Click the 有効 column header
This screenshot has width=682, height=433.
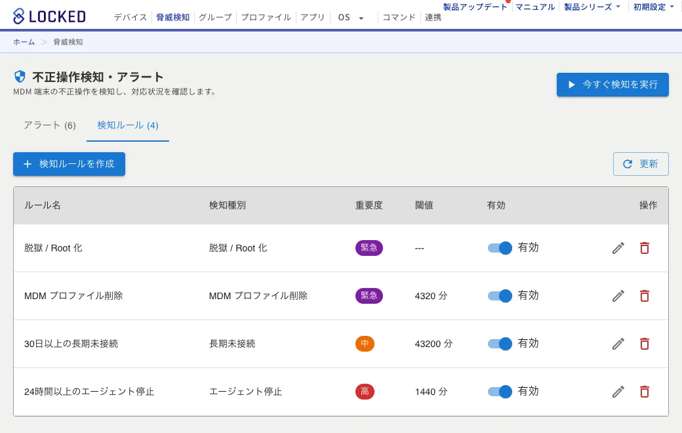click(x=496, y=205)
